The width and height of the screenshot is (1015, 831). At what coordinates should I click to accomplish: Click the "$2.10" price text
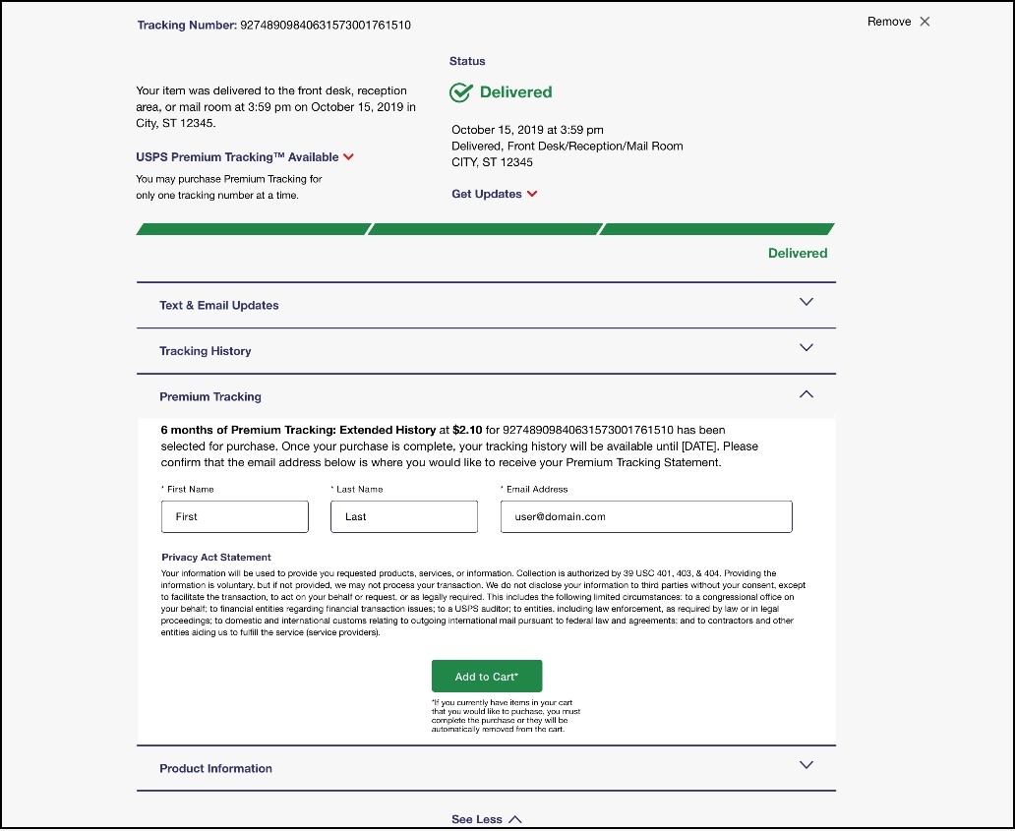point(467,431)
